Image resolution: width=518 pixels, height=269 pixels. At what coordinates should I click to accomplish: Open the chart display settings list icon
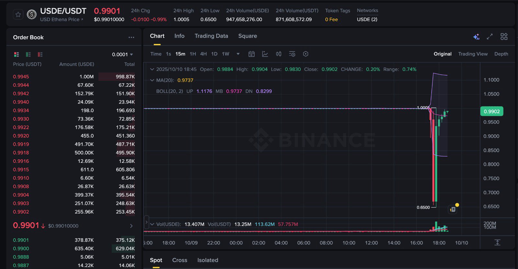click(x=292, y=54)
